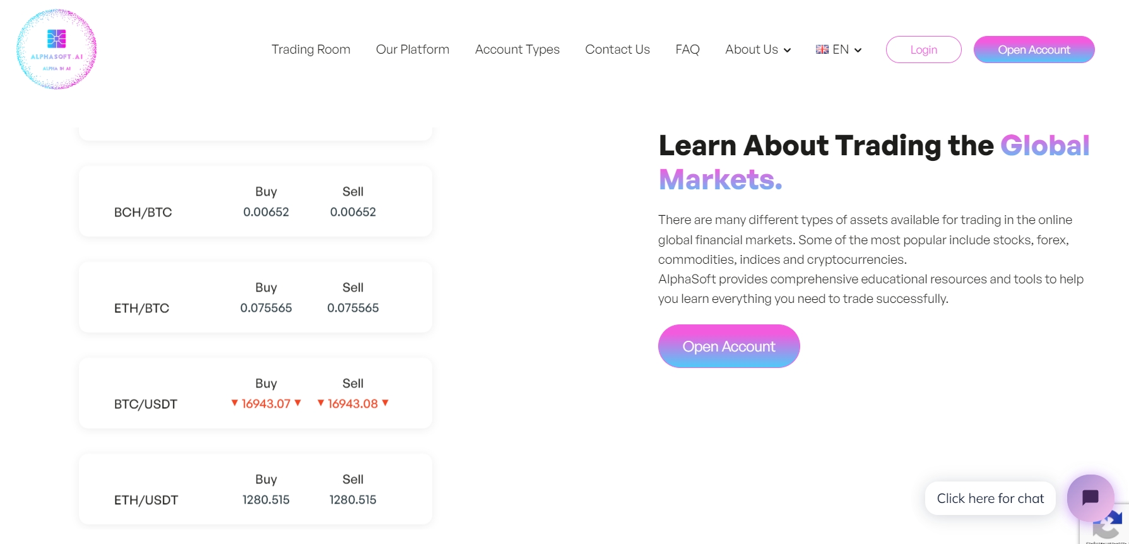
Task: Click Open Account in the header
Action: [1034, 49]
